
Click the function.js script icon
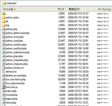click(4, 87)
